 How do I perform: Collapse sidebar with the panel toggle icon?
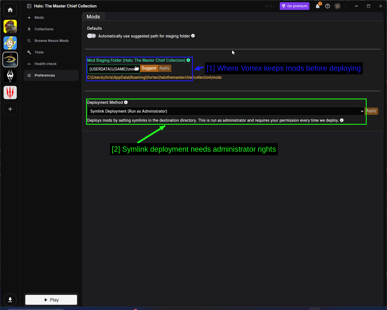pos(29,6)
